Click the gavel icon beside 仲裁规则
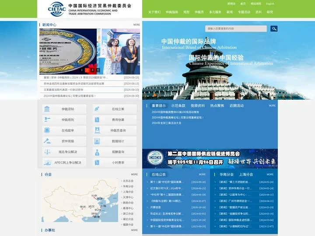The width and height of the screenshot is (315, 236). tap(47, 120)
